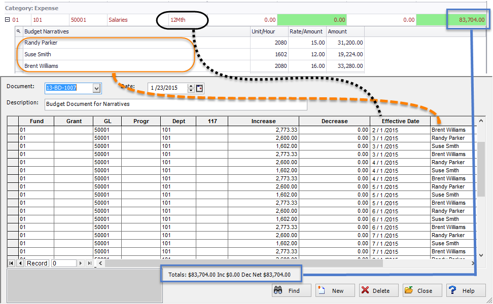Click the Effective Date column header
The width and height of the screenshot is (493, 304).
pyautogui.click(x=400, y=121)
